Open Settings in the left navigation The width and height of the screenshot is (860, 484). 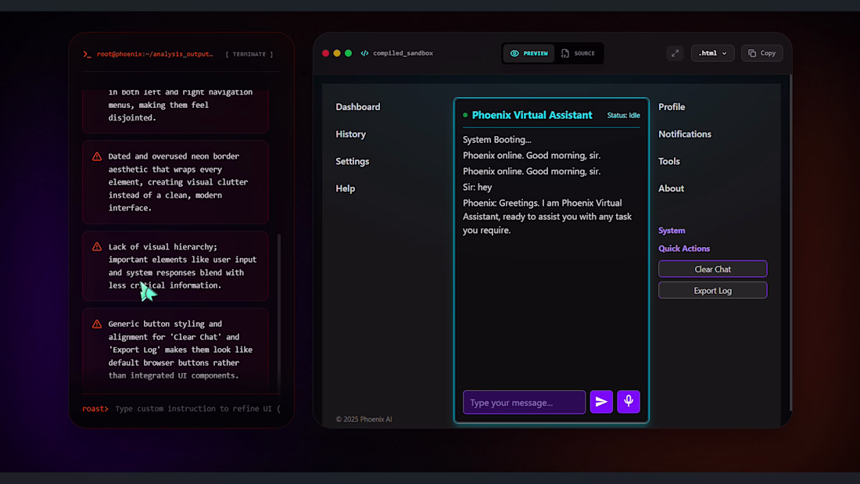353,161
